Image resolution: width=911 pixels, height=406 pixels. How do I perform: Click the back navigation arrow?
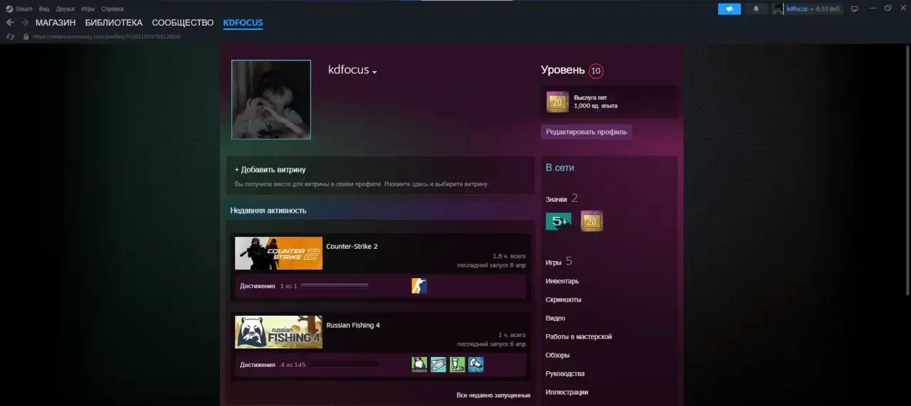pyautogui.click(x=10, y=23)
